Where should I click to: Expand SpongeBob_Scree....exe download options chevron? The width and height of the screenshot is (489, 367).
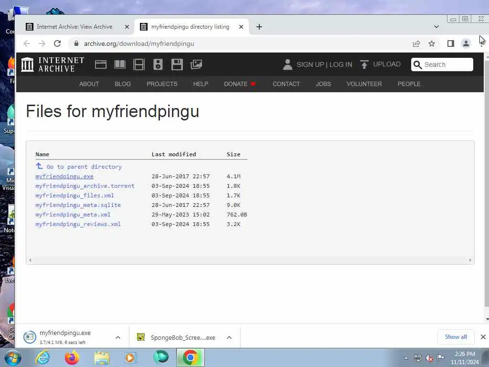pyautogui.click(x=229, y=337)
